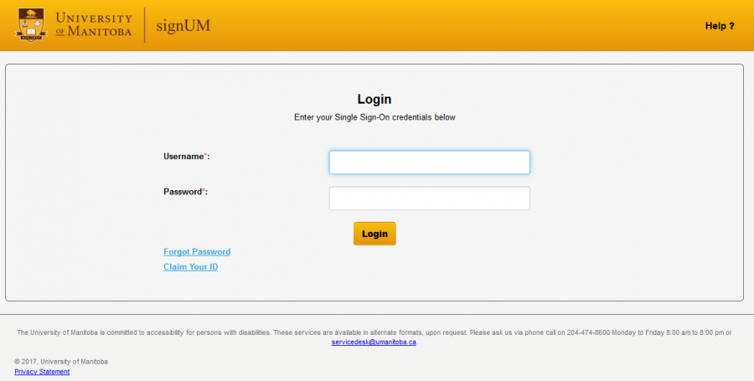This screenshot has height=381, width=754.
Task: Follow the Claim Your ID link
Action: pyautogui.click(x=190, y=267)
